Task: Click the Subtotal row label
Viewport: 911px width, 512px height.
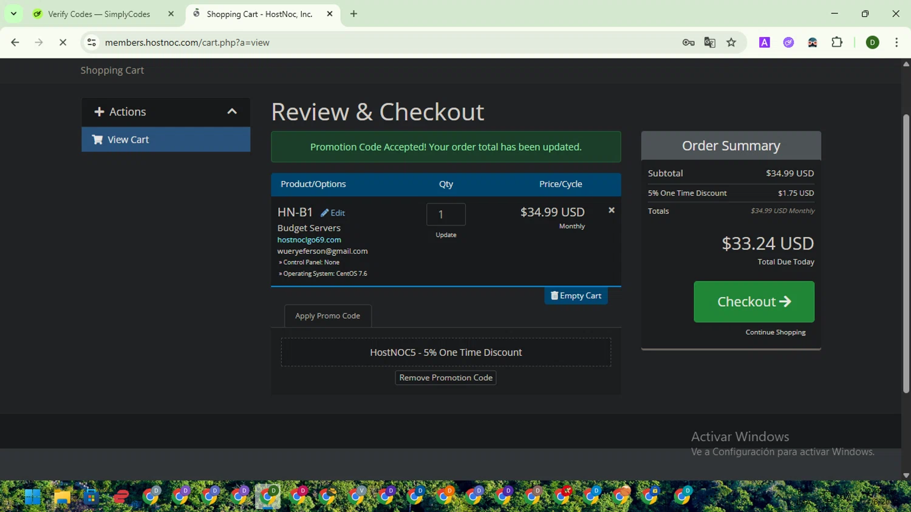Action: tap(666, 174)
